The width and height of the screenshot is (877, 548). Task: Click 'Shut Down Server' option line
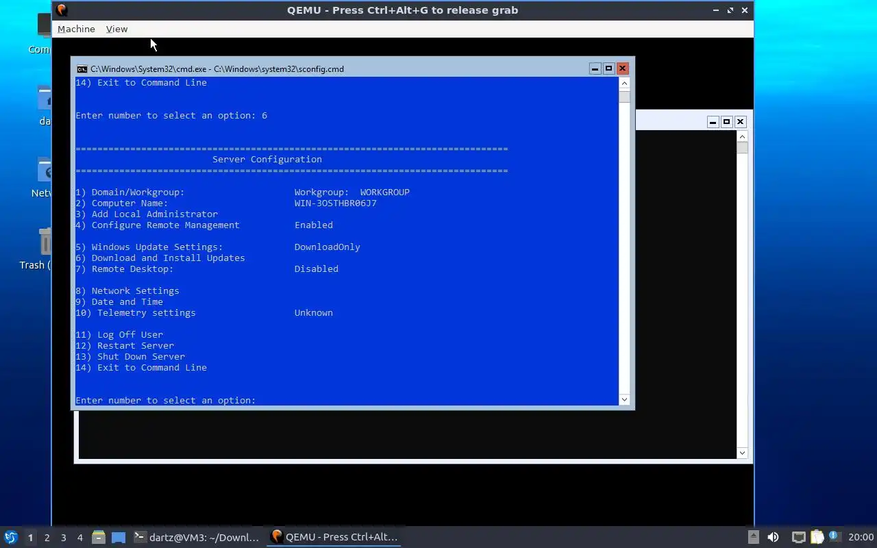click(130, 356)
